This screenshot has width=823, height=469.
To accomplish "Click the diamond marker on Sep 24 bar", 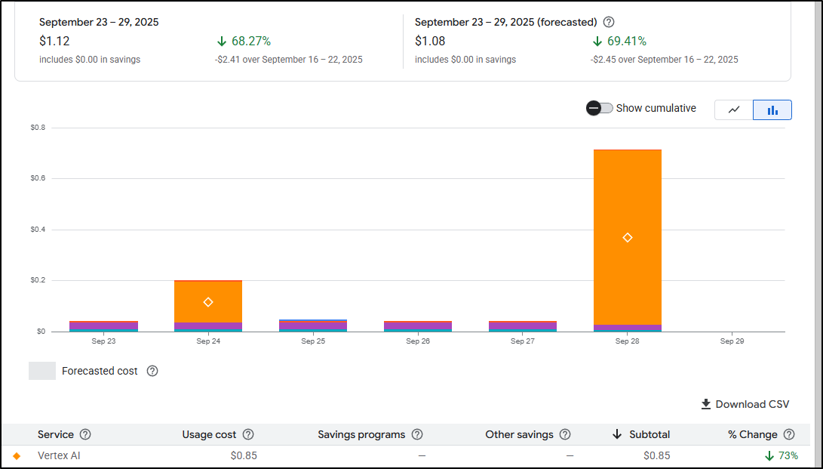I will click(208, 302).
